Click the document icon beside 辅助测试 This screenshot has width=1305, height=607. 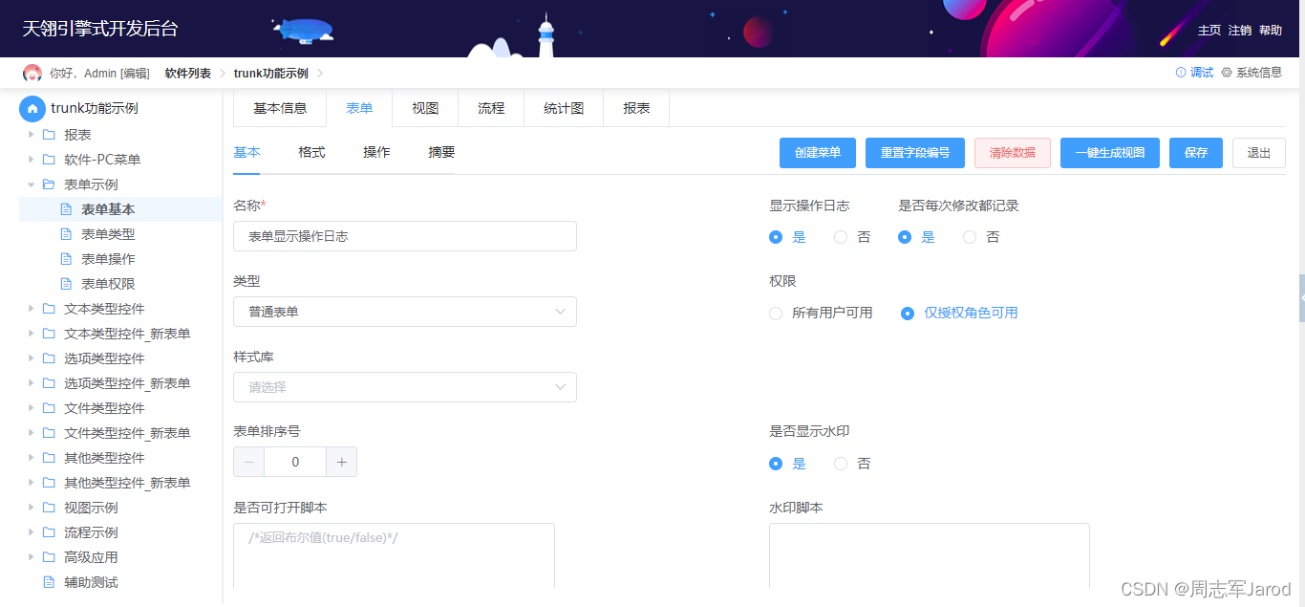49,582
